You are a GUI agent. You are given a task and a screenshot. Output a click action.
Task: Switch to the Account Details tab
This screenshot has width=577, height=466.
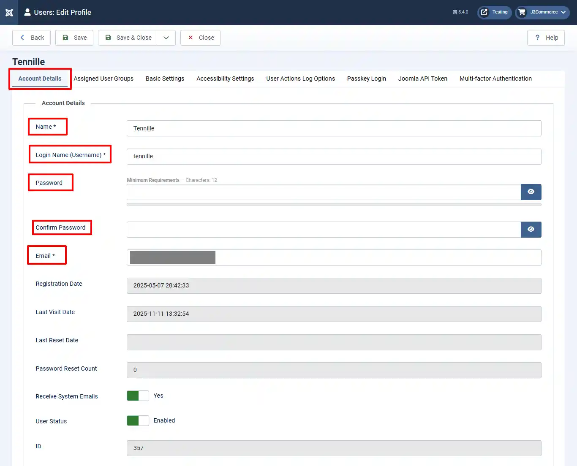(x=40, y=79)
